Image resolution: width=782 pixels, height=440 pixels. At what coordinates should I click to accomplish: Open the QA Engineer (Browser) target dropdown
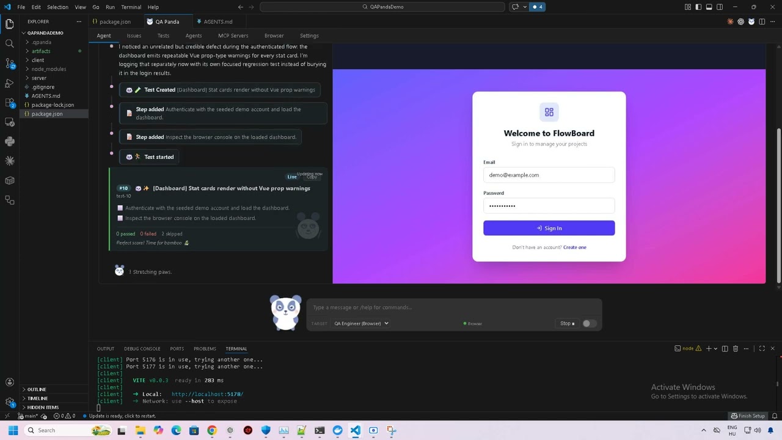pos(361,323)
